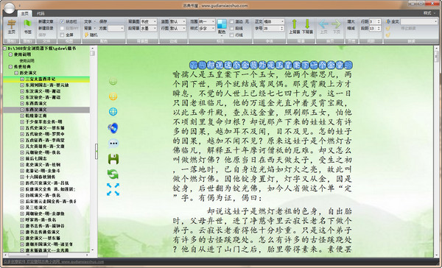
Task: Enable the 全屏 checkbox
Action: pos(62,35)
